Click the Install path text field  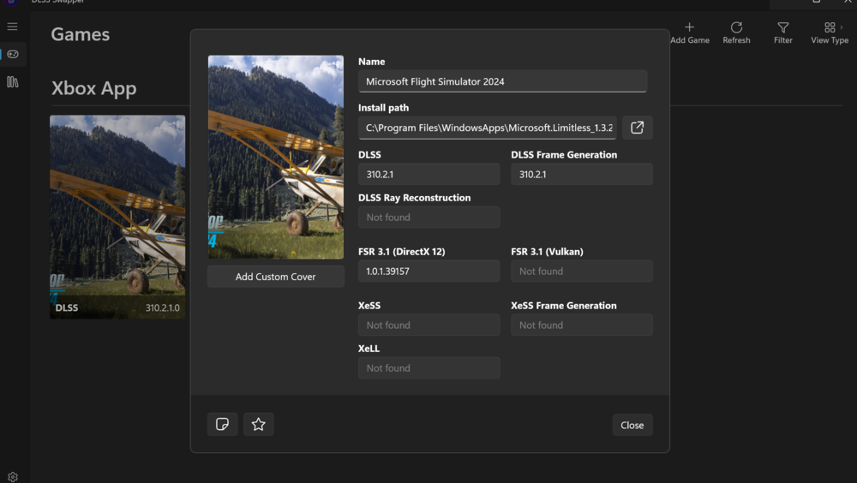pos(487,128)
